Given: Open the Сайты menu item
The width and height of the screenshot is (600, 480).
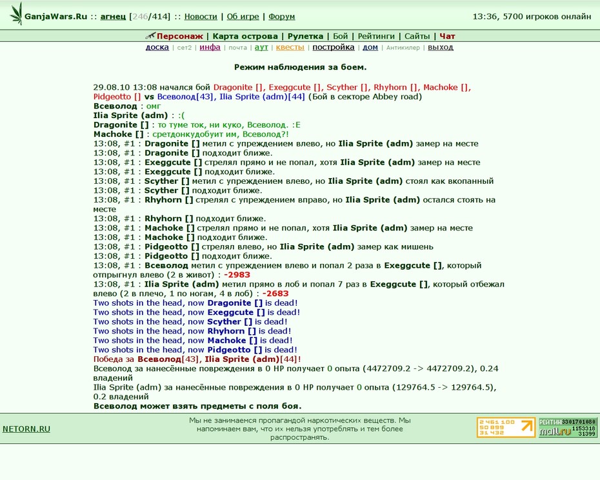Looking at the screenshot, I should [417, 36].
